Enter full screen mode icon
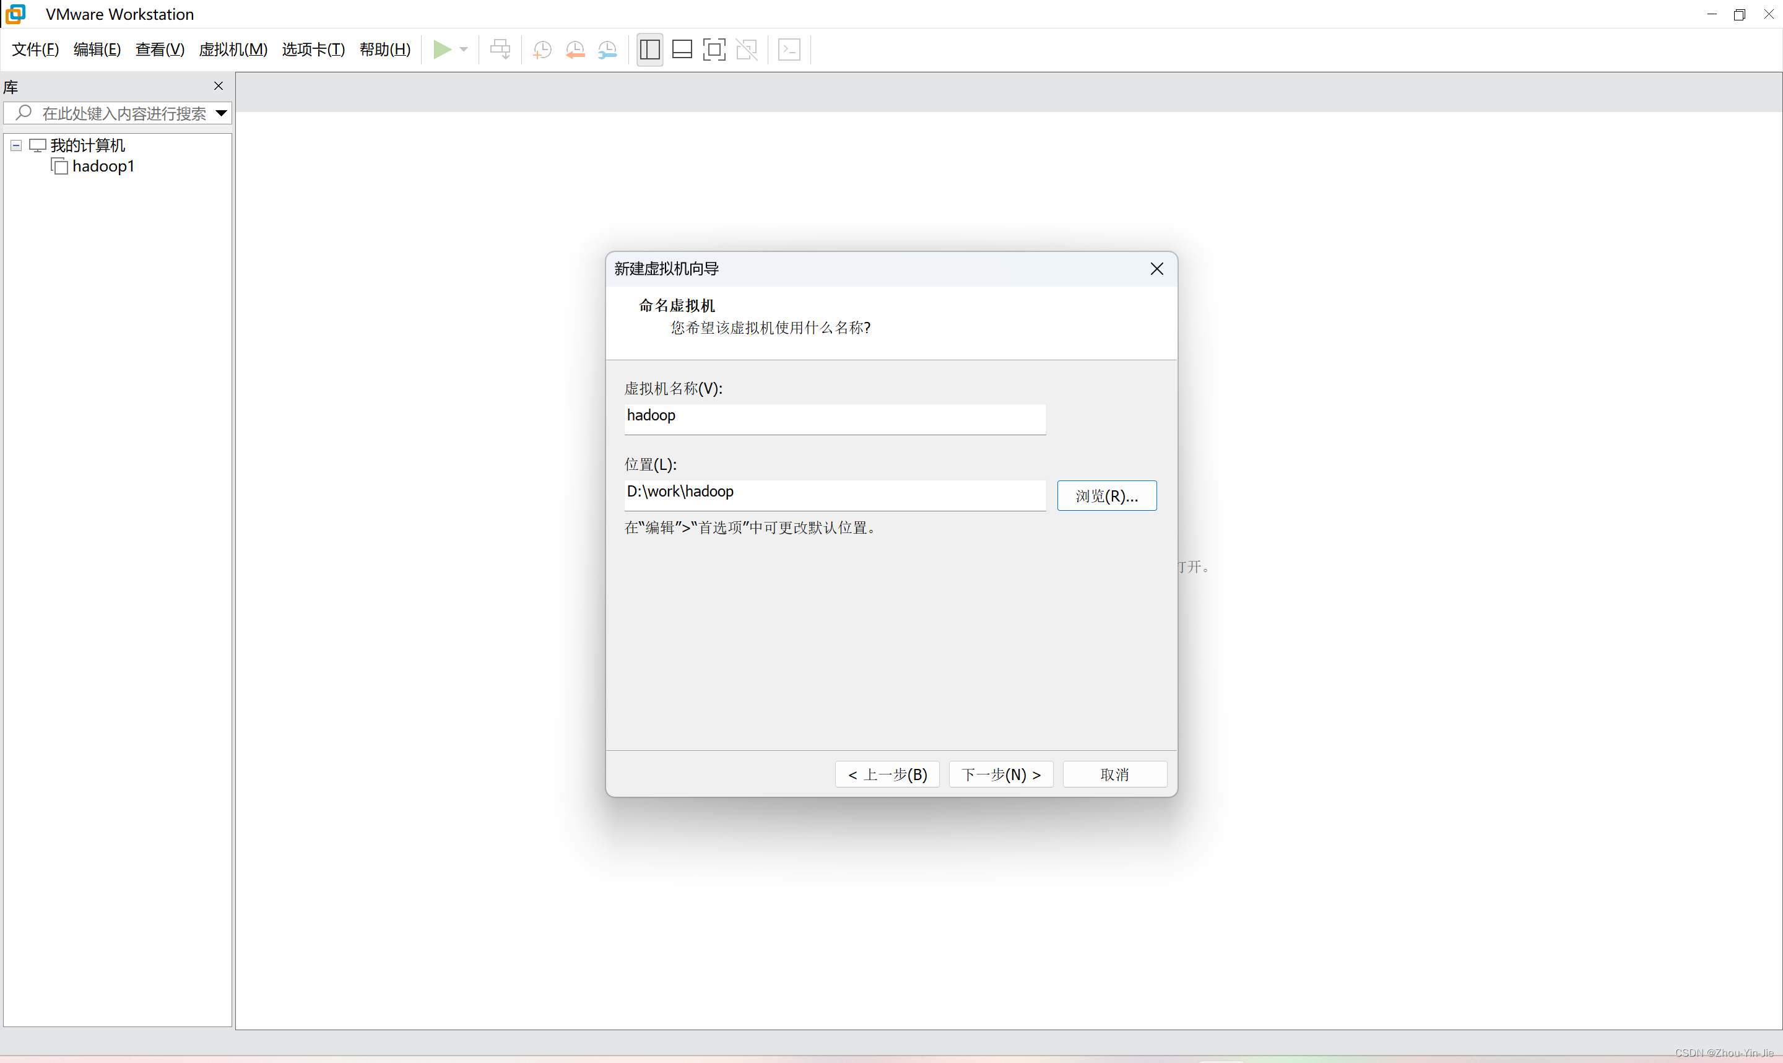The image size is (1783, 1063). click(714, 50)
